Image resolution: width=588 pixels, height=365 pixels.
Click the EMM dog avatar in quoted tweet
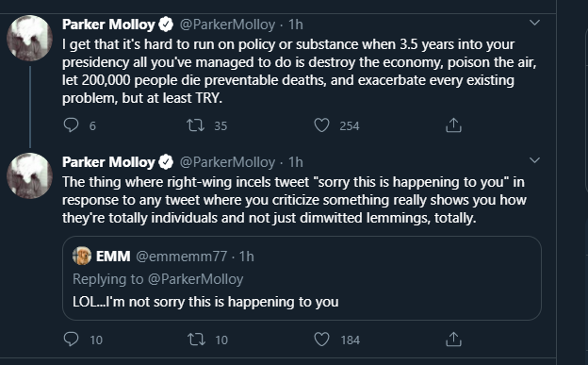pos(82,257)
